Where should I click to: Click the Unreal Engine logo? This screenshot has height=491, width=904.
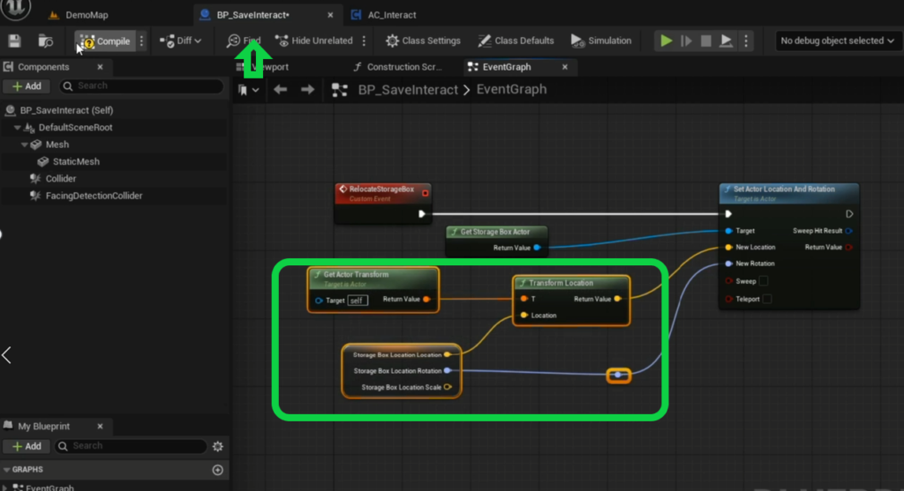pos(16,8)
